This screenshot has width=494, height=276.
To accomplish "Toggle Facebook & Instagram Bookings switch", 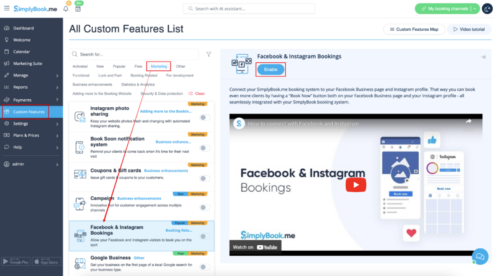I will point(205,237).
